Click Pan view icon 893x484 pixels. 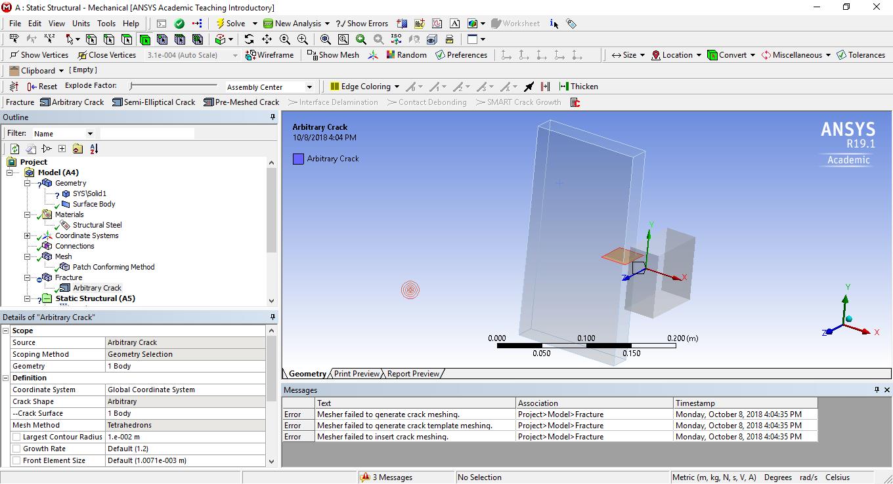(267, 39)
